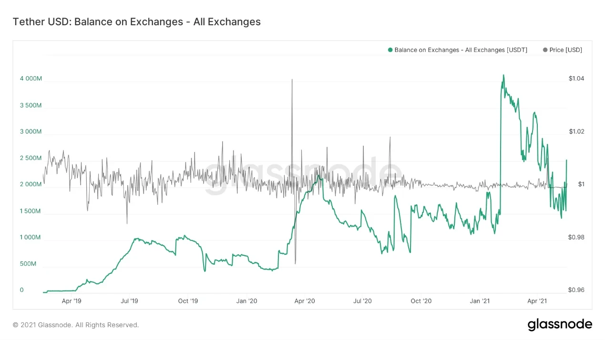Image resolution: width=605 pixels, height=340 pixels.
Task: Toggle the Balance on Exchanges legend label
Action: coord(461,50)
